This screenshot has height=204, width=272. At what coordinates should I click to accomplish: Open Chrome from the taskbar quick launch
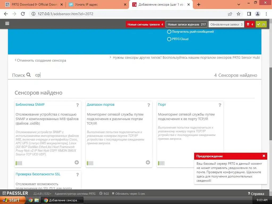pos(31,200)
